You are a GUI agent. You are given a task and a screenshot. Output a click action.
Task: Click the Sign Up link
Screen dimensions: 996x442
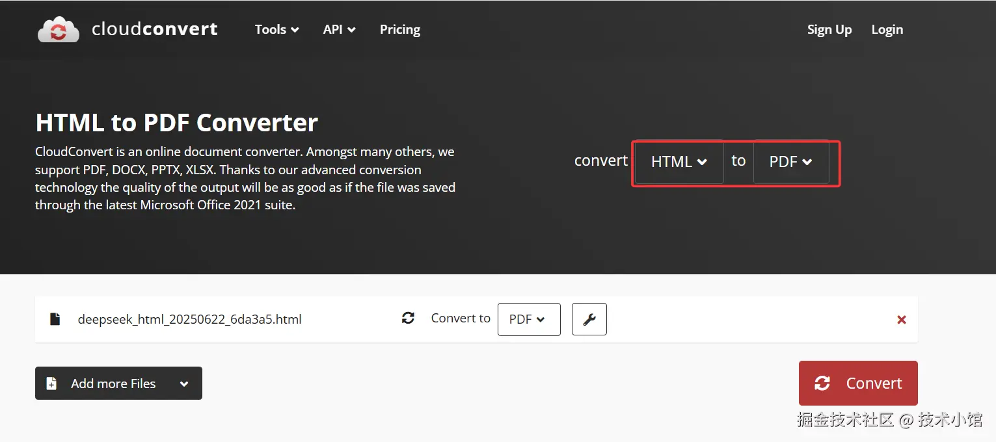tap(829, 29)
